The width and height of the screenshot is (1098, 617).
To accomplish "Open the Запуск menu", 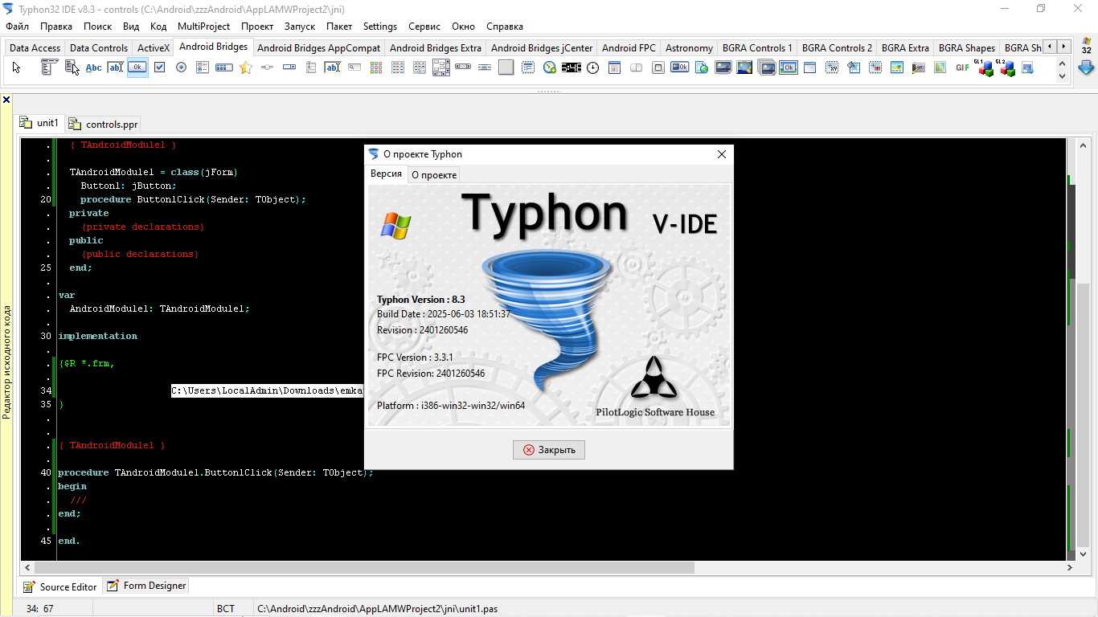I will [x=300, y=27].
